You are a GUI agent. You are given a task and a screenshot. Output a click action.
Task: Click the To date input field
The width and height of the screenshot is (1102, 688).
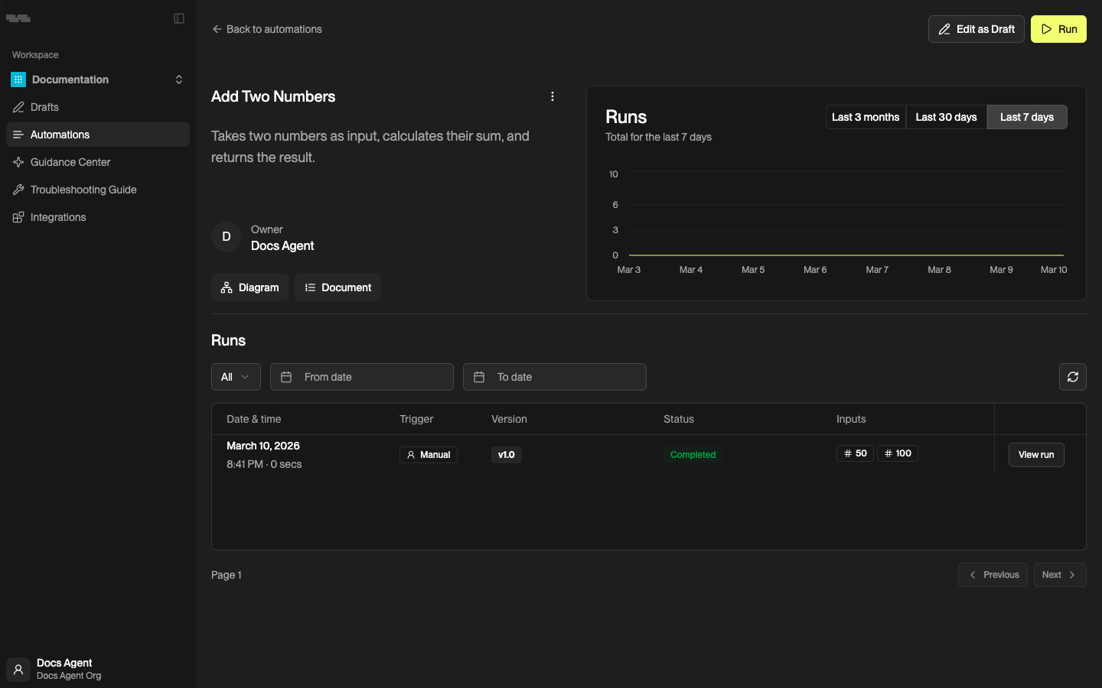[x=555, y=377]
